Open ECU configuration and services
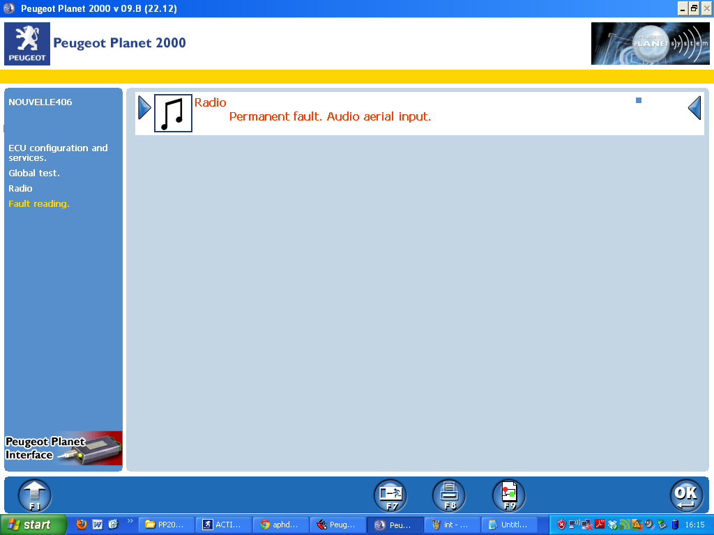 pyautogui.click(x=59, y=153)
